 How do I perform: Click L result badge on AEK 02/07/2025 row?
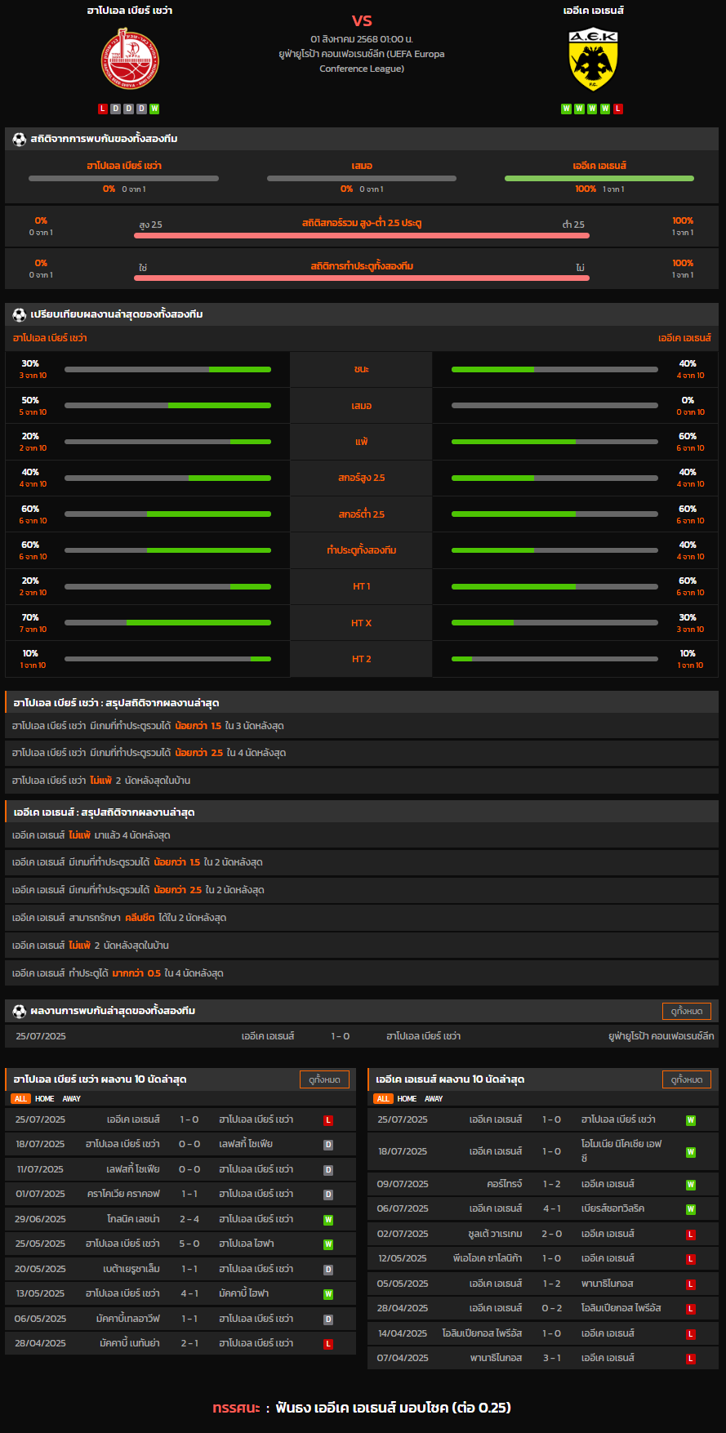click(691, 1235)
